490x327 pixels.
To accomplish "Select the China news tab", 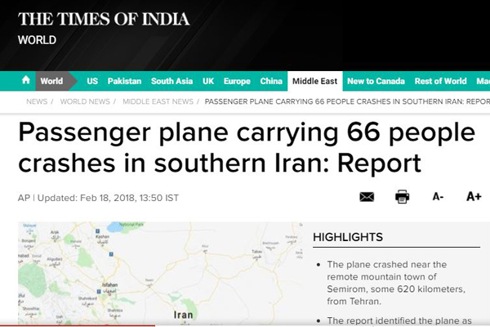I will (271, 81).
